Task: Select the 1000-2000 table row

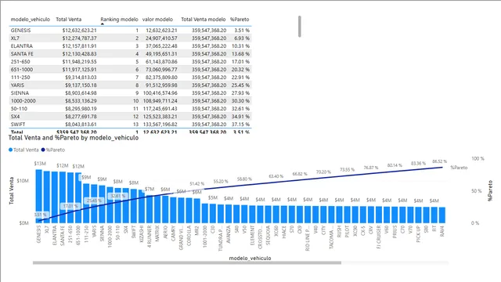Action: point(130,101)
